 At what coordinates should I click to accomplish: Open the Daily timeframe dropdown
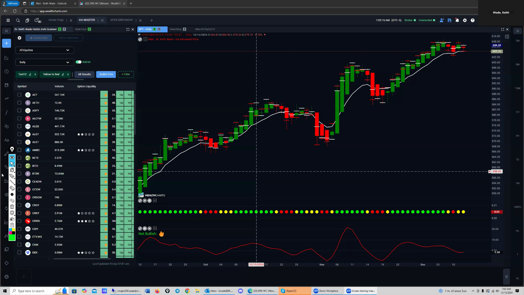click(45, 62)
